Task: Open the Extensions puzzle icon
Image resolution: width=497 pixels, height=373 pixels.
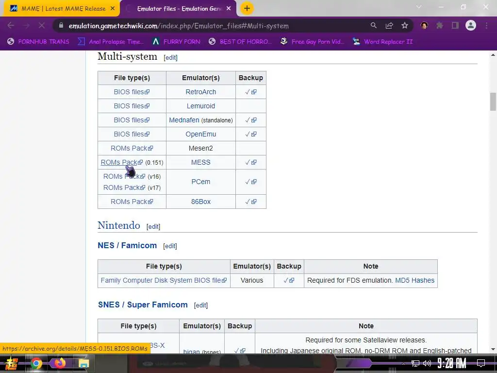Action: [x=439, y=26]
